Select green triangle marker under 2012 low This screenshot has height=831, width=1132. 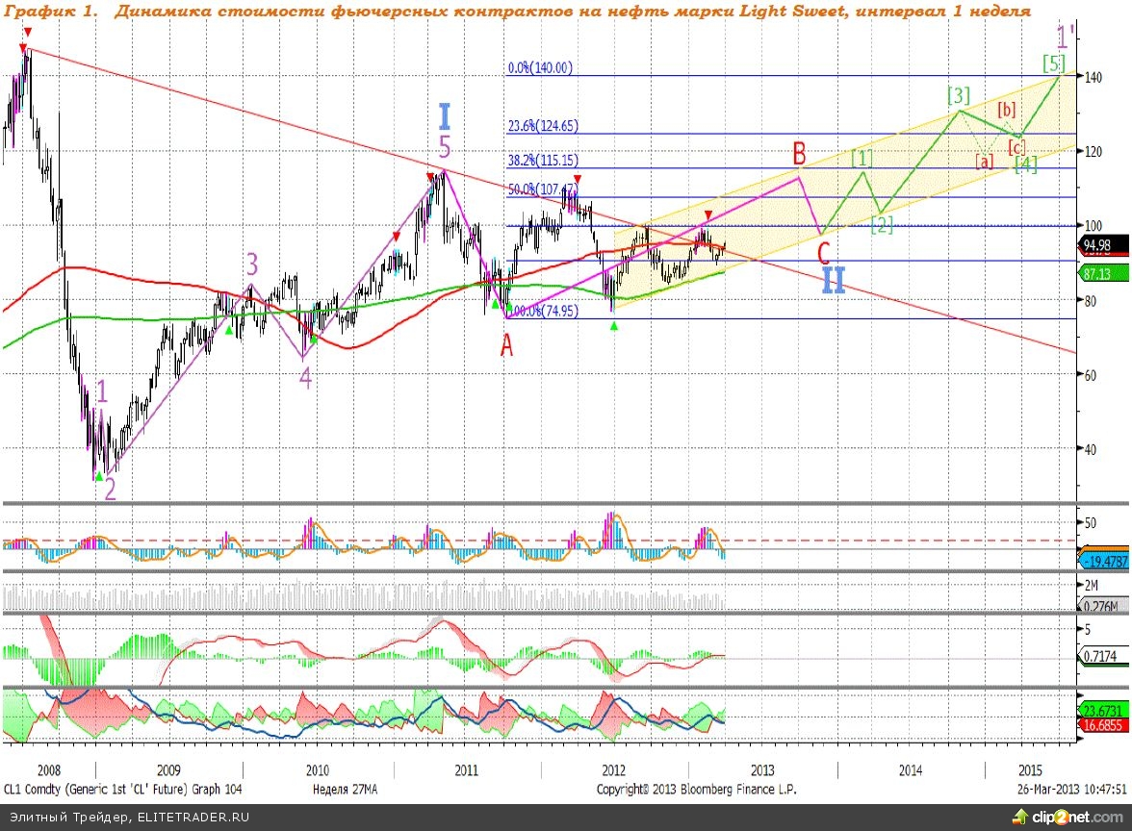(615, 326)
